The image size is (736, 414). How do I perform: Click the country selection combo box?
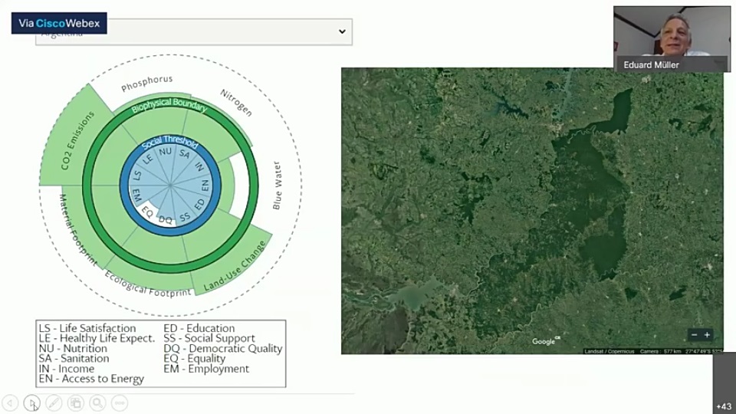coord(194,32)
